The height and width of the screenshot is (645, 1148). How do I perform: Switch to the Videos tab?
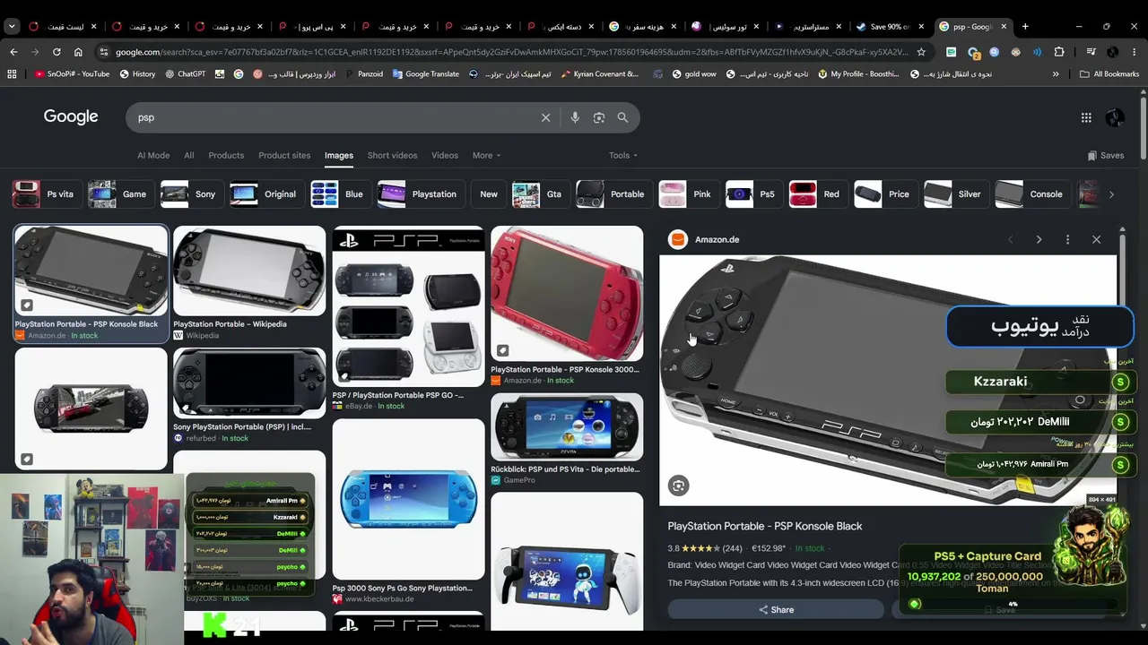point(445,155)
